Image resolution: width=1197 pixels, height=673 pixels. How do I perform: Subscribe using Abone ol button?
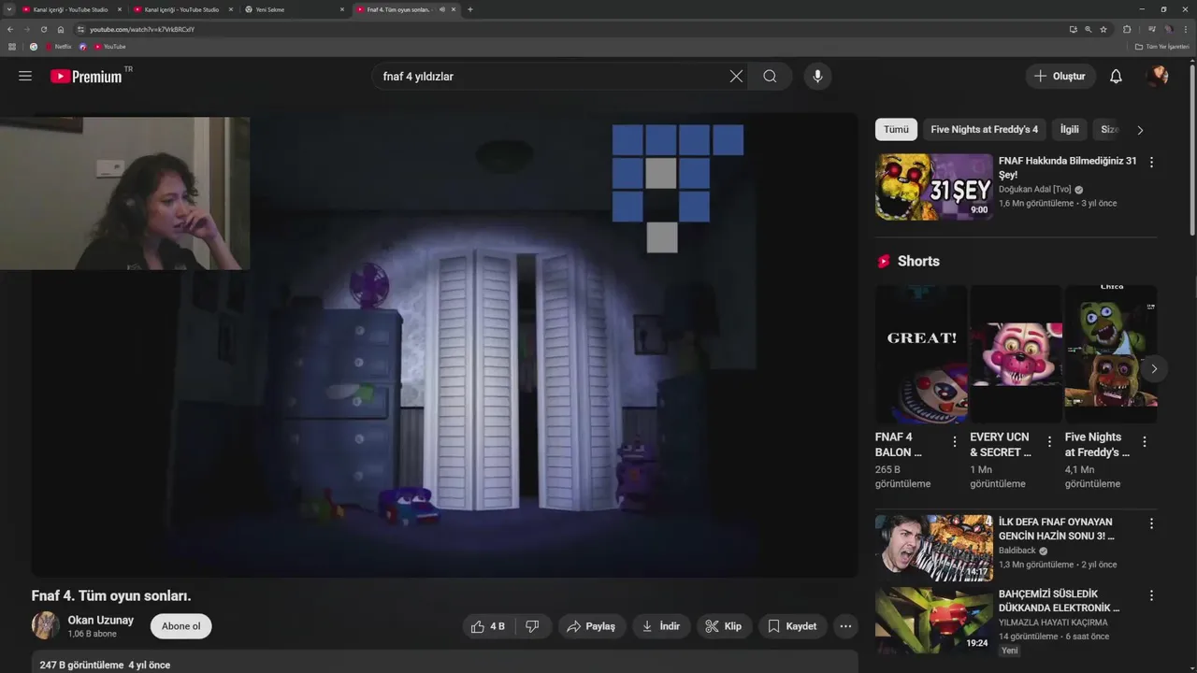[x=181, y=626]
